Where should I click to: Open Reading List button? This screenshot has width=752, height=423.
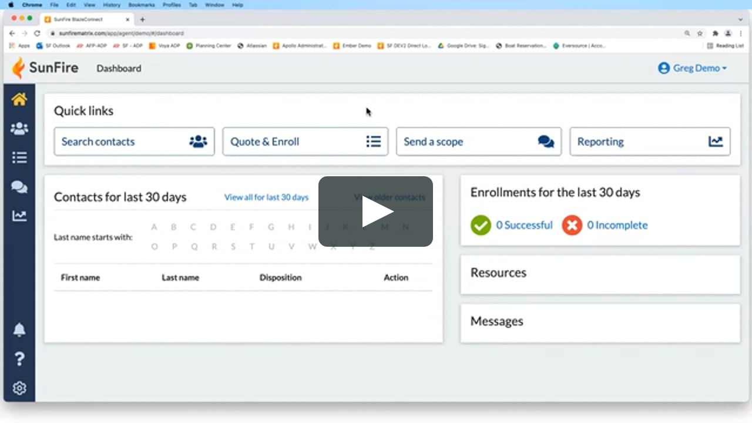(x=726, y=45)
